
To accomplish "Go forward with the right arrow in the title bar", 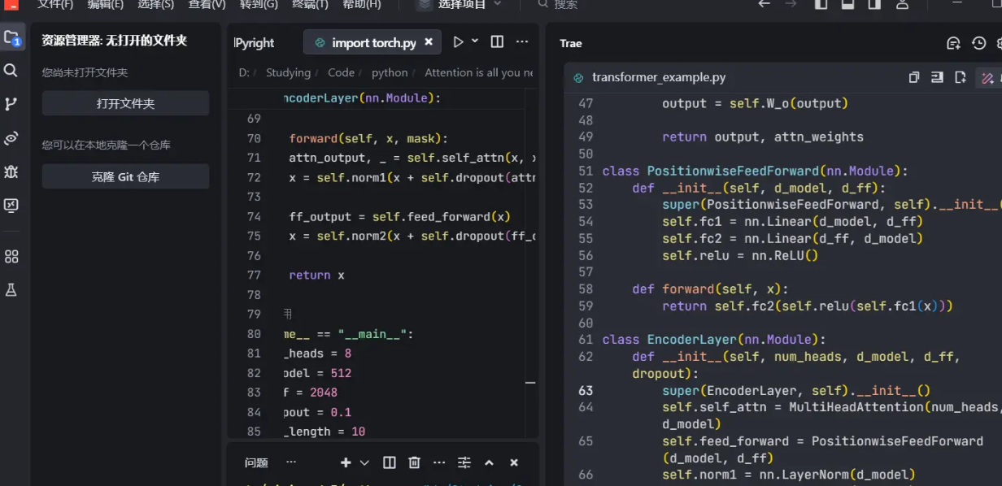I will (x=791, y=4).
